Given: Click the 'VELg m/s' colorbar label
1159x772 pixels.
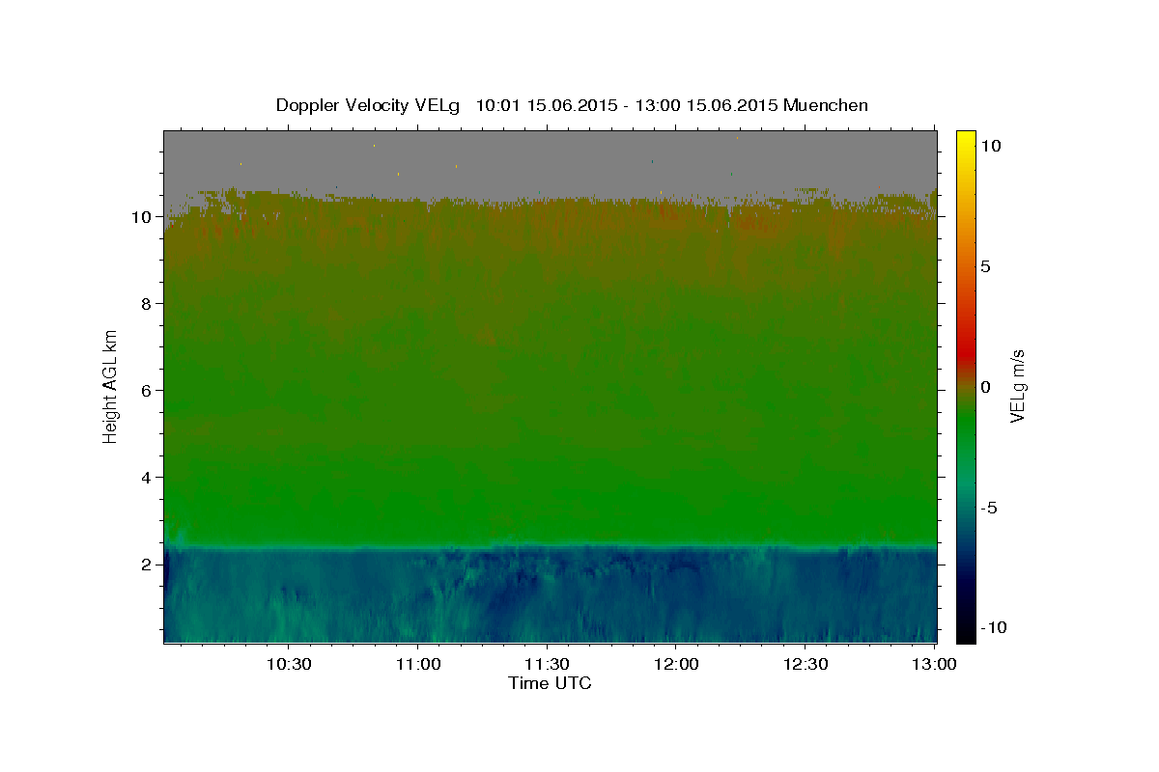Looking at the screenshot, I should coord(1017,387).
